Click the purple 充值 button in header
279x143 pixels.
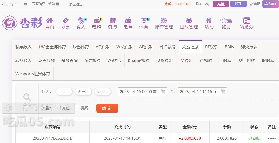[221, 4]
